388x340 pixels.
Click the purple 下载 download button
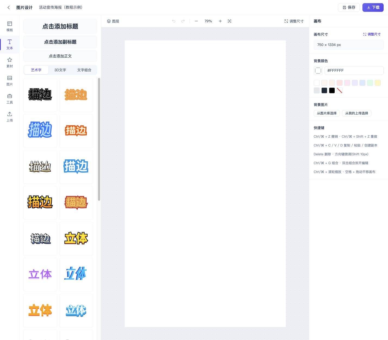373,7
